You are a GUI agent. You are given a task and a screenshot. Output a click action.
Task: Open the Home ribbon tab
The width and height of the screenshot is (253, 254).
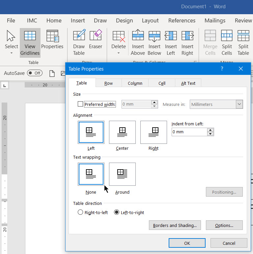[54, 20]
